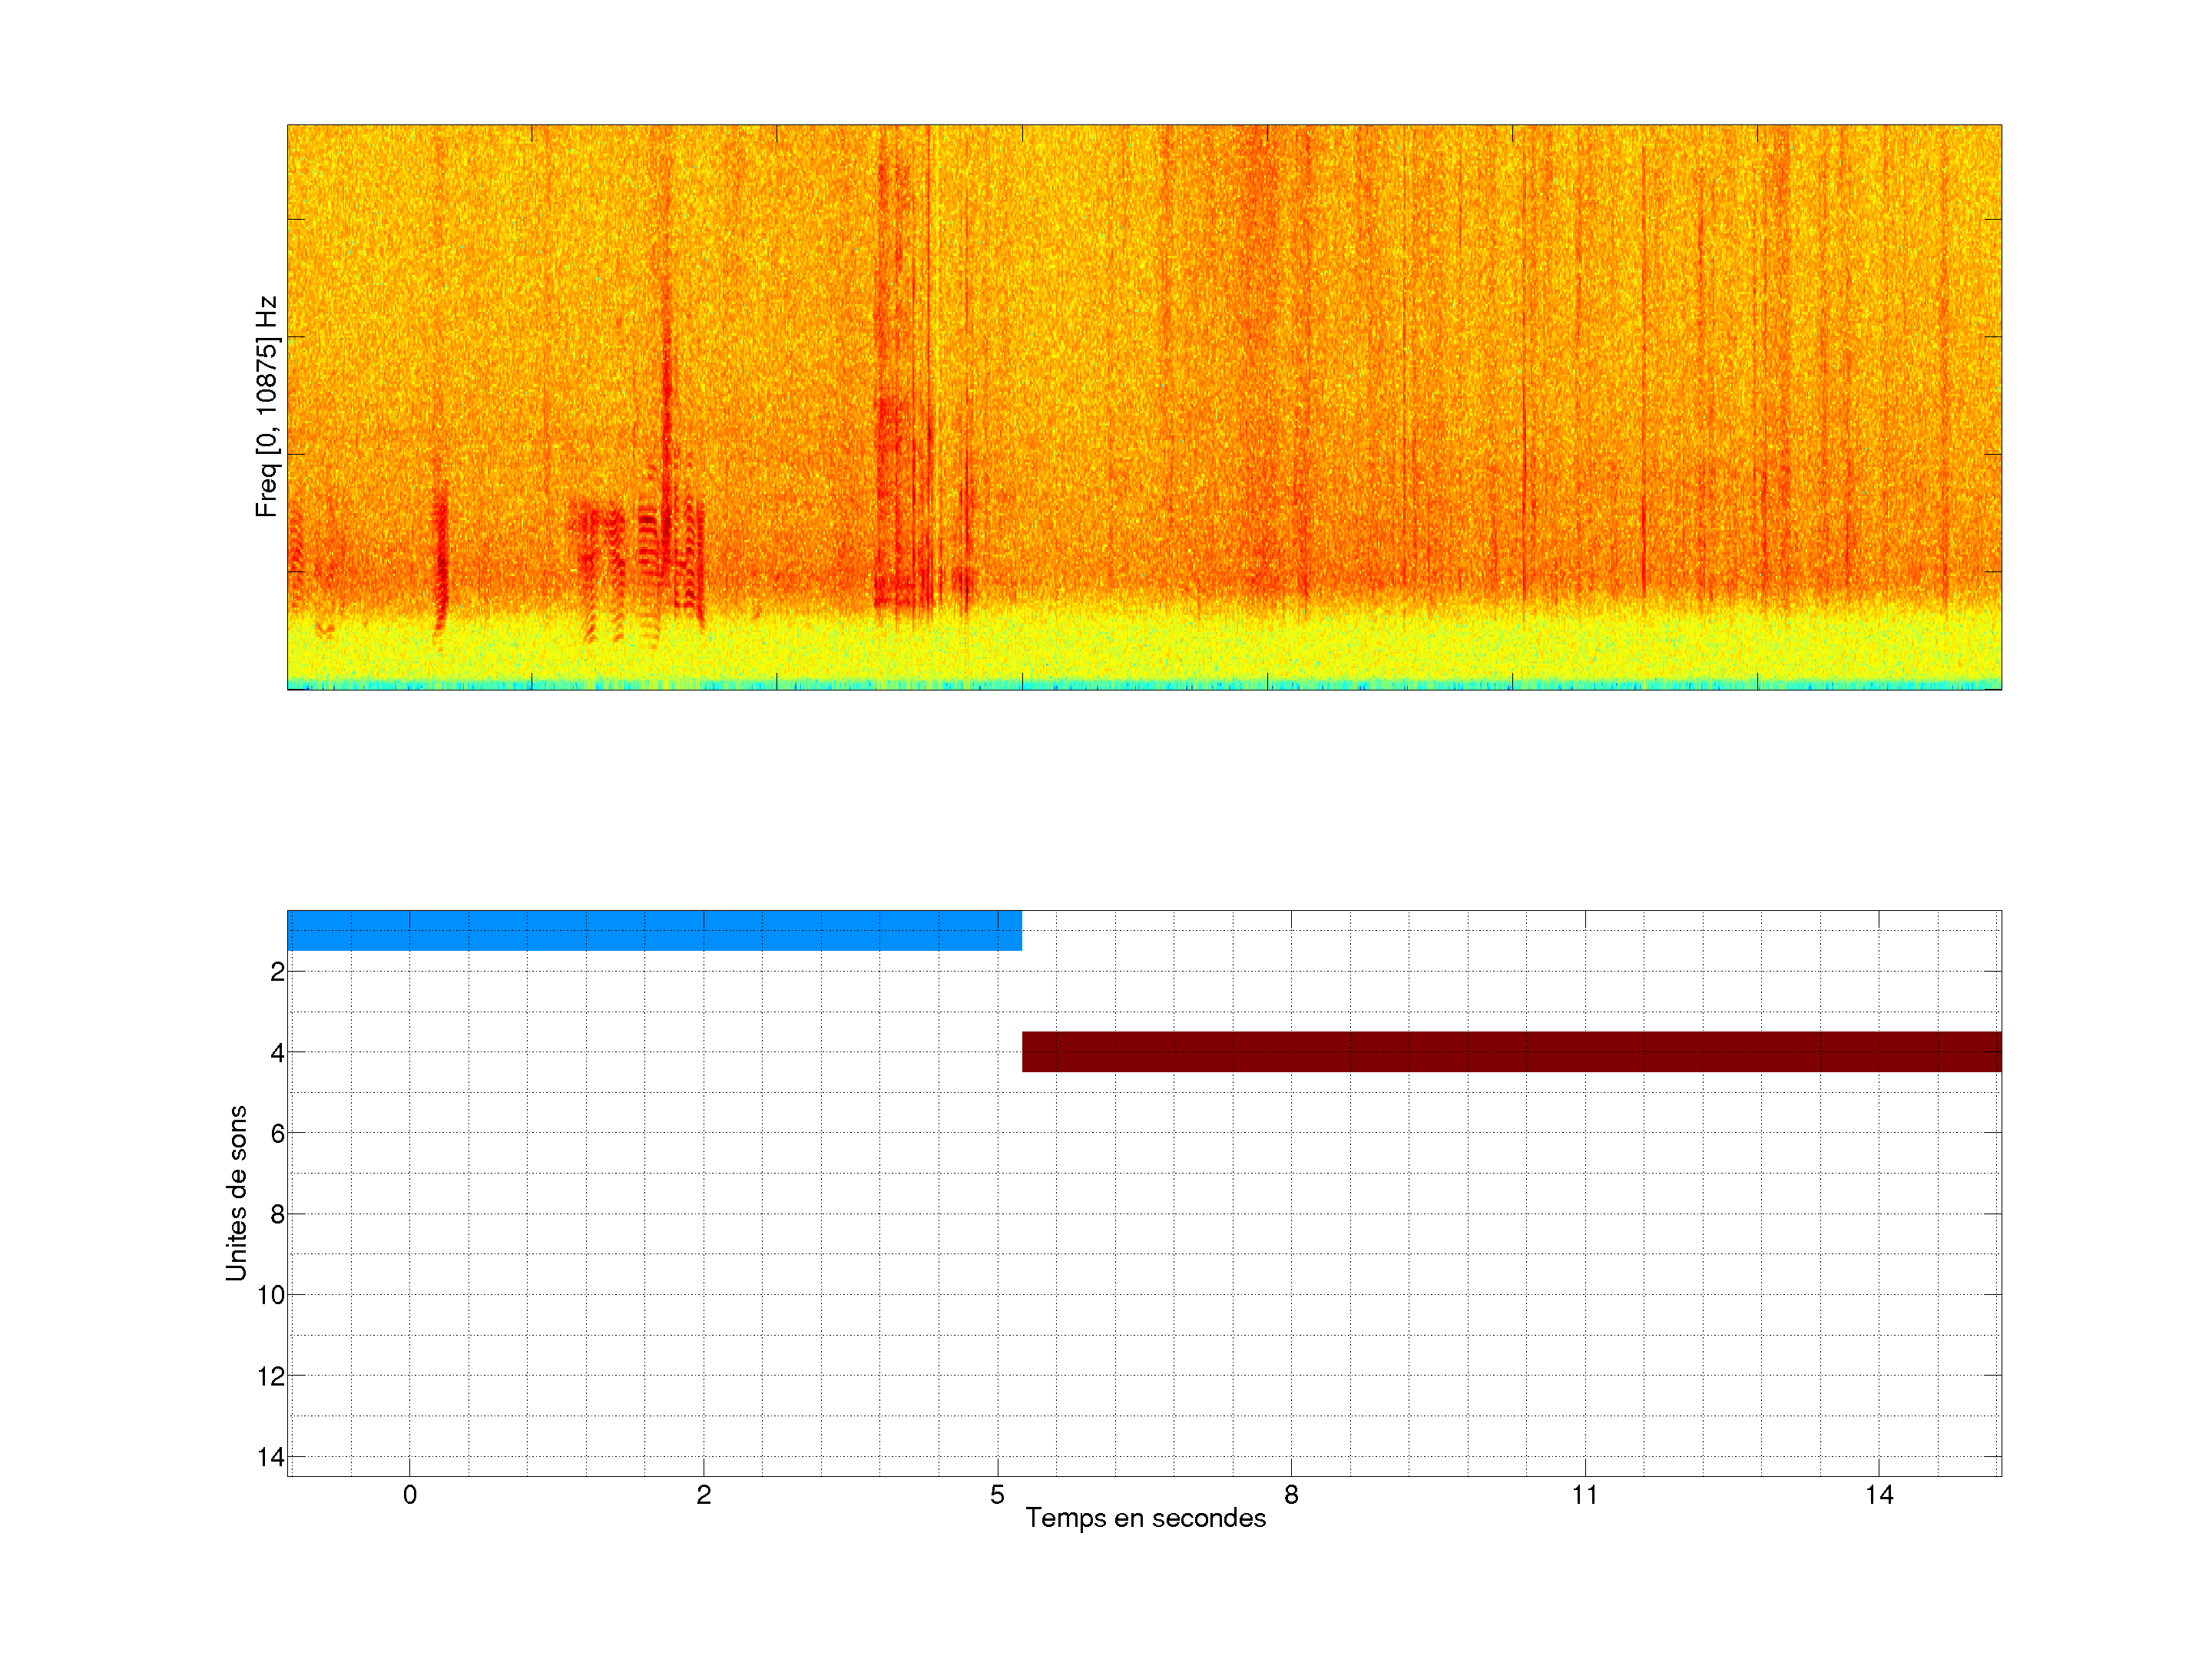Click the 'Temps en secondes' axis label
The width and height of the screenshot is (2212, 1659).
click(x=1145, y=1518)
